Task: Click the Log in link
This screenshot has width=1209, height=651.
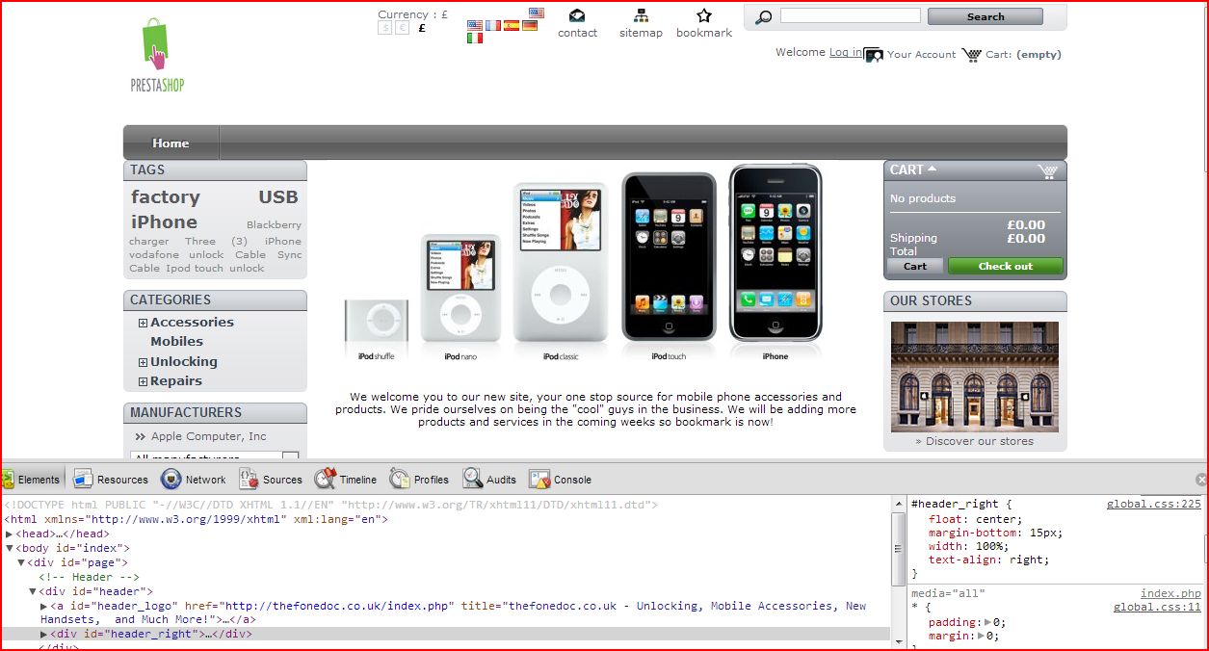Action: pos(846,52)
